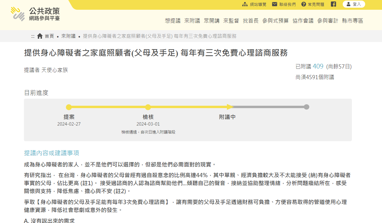Go to 眾開講 section

click(212, 21)
